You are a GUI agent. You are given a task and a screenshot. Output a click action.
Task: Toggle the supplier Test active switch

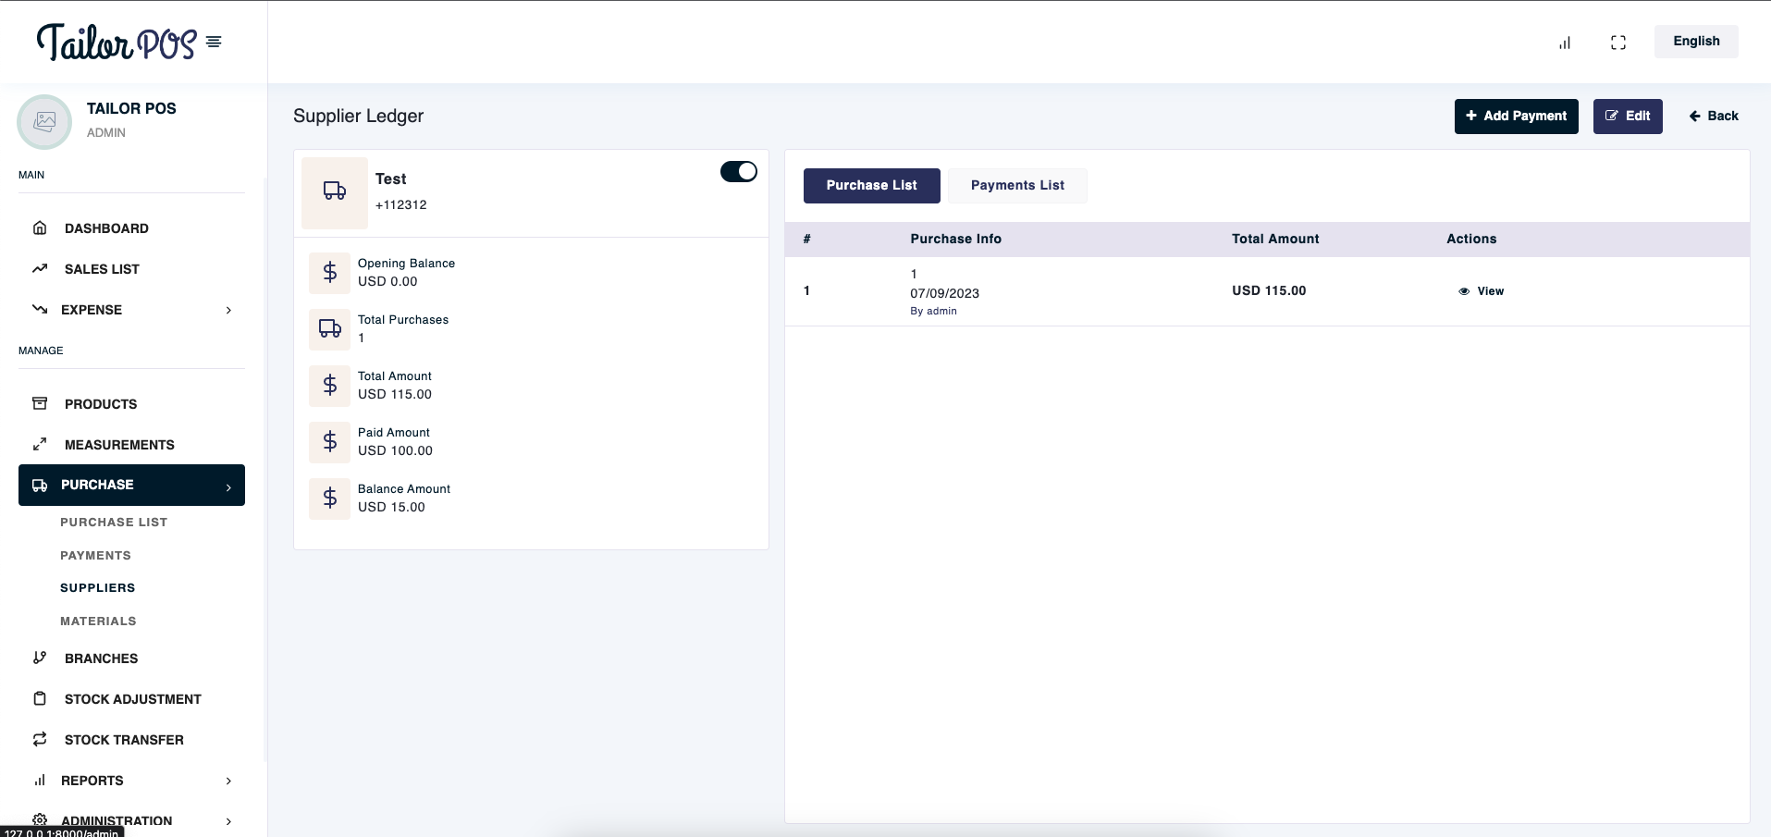pos(738,172)
